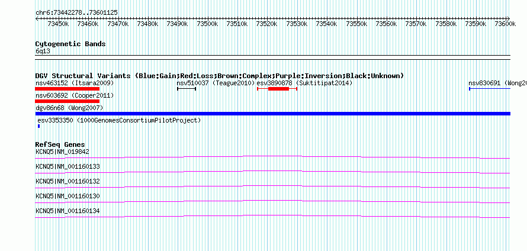Click magenta transcript line of NM_001160134
The width and height of the screenshot is (527, 251).
tap(272, 217)
